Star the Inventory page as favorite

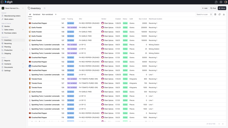pyautogui.click(x=45, y=8)
